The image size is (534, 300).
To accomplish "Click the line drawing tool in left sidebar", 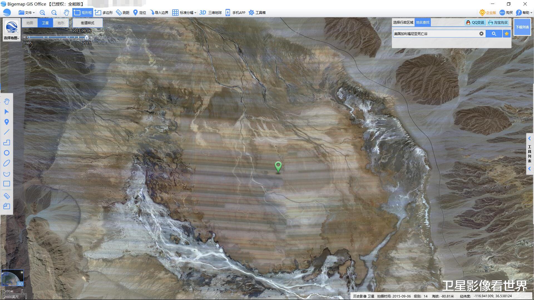I will pos(7,132).
